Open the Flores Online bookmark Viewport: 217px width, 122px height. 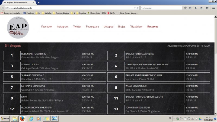point(97,13)
